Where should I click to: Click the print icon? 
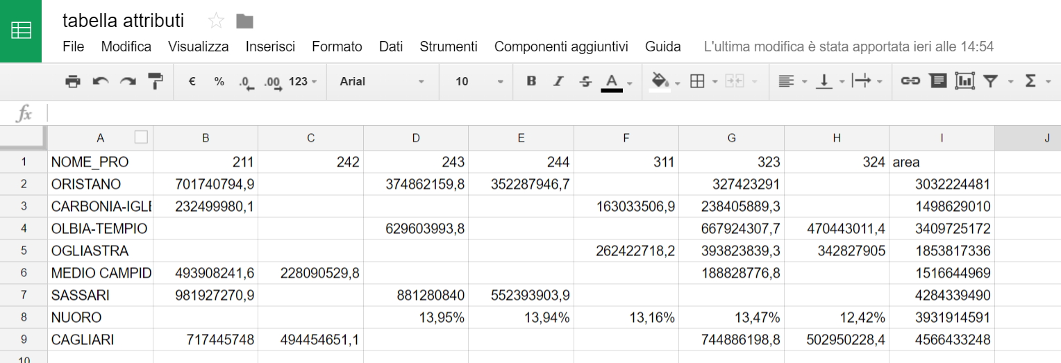tap(73, 81)
